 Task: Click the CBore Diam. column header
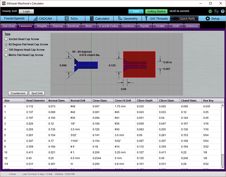point(169,100)
